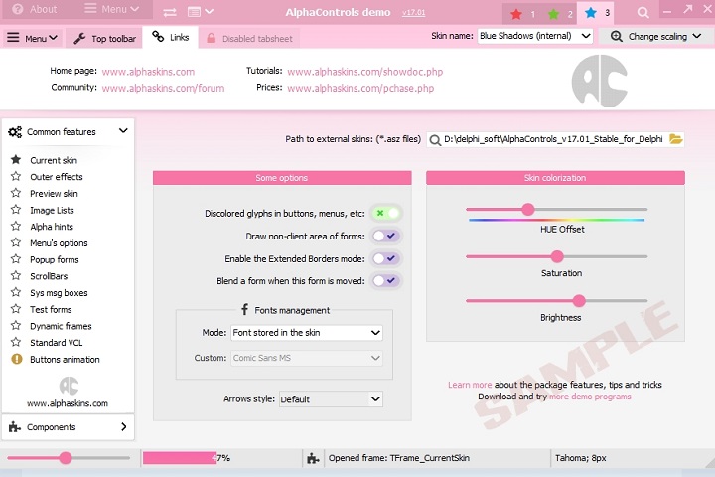Click the star icon next to Preview skin
Image resolution: width=715 pixels, height=477 pixels.
[x=16, y=193]
